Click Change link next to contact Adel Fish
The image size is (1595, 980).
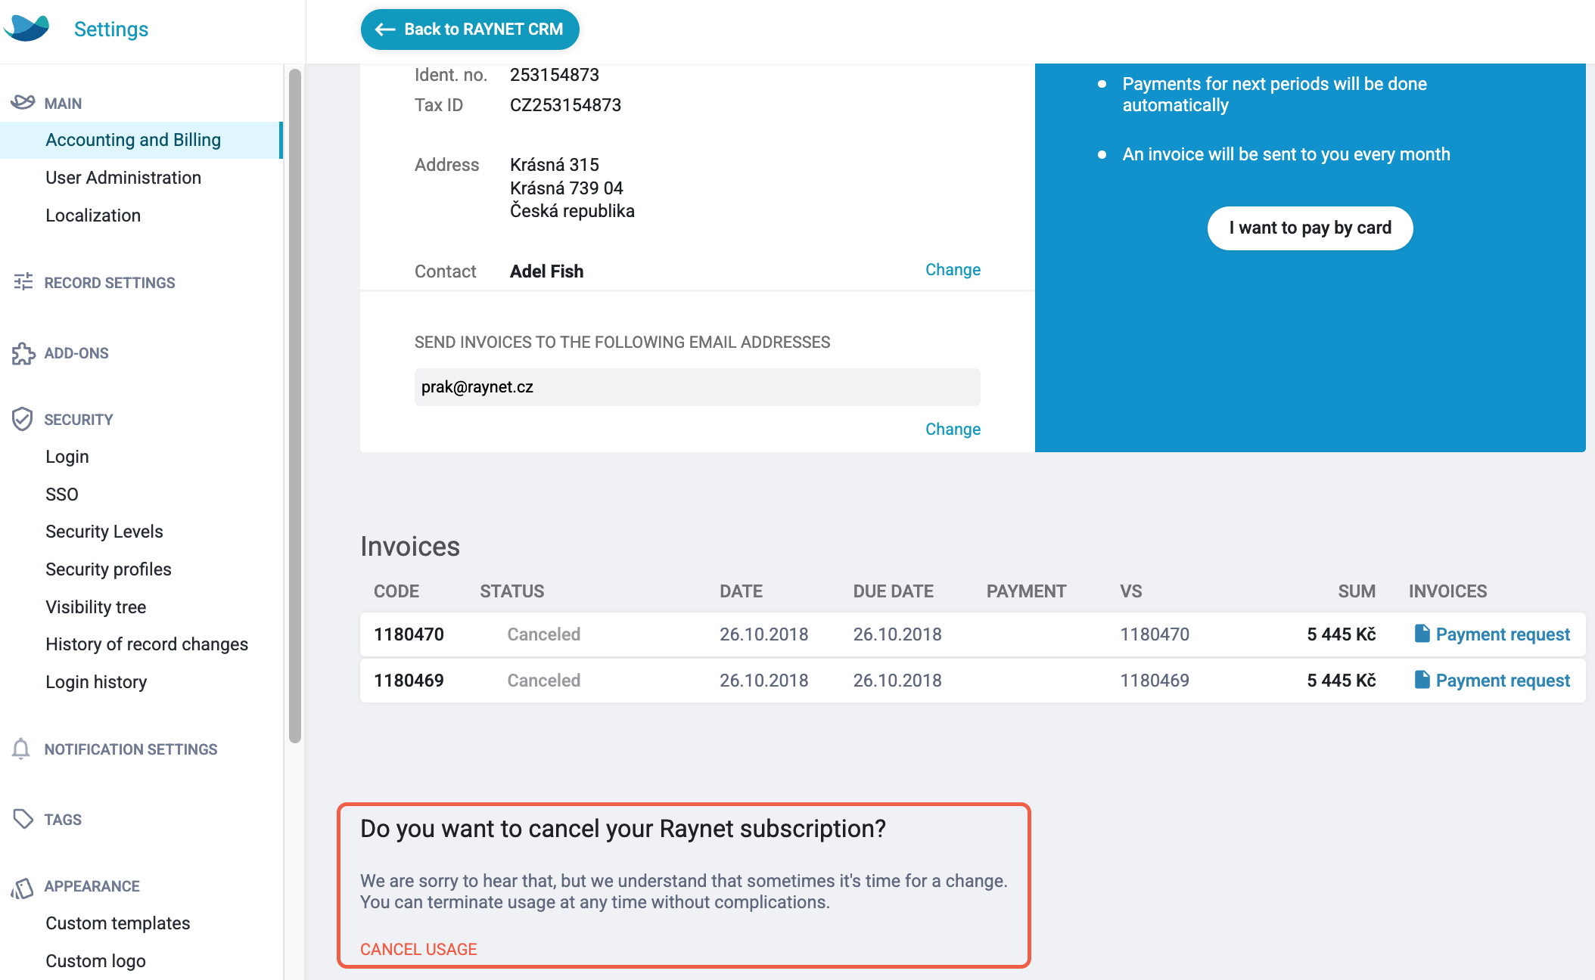click(953, 270)
